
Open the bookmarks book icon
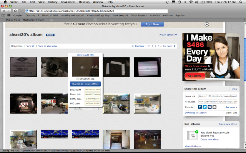click(3, 15)
